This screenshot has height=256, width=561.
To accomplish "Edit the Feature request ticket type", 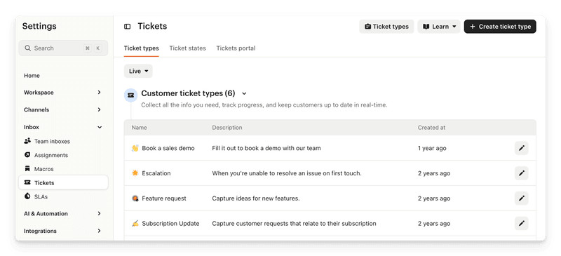I will 521,198.
